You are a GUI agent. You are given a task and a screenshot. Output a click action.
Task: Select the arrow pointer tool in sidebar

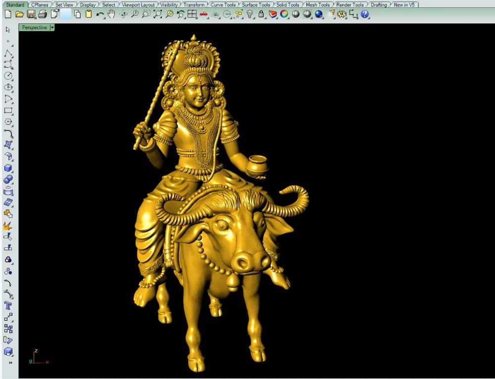coord(8,30)
